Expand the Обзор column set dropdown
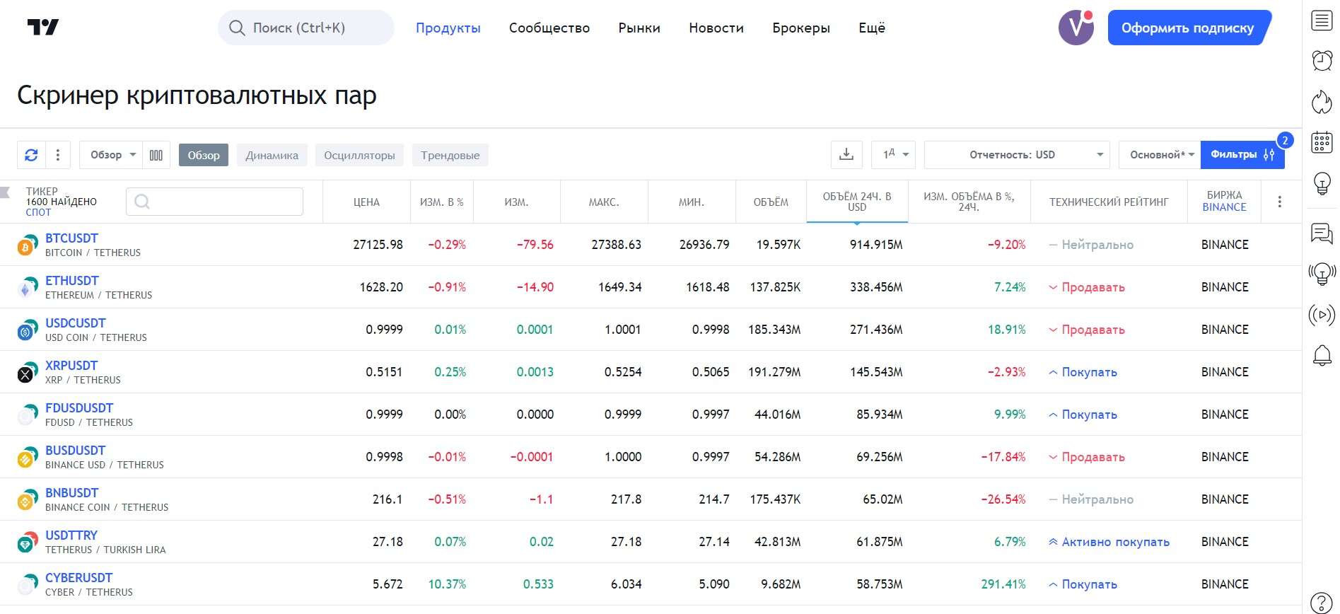1340x614 pixels. (110, 155)
